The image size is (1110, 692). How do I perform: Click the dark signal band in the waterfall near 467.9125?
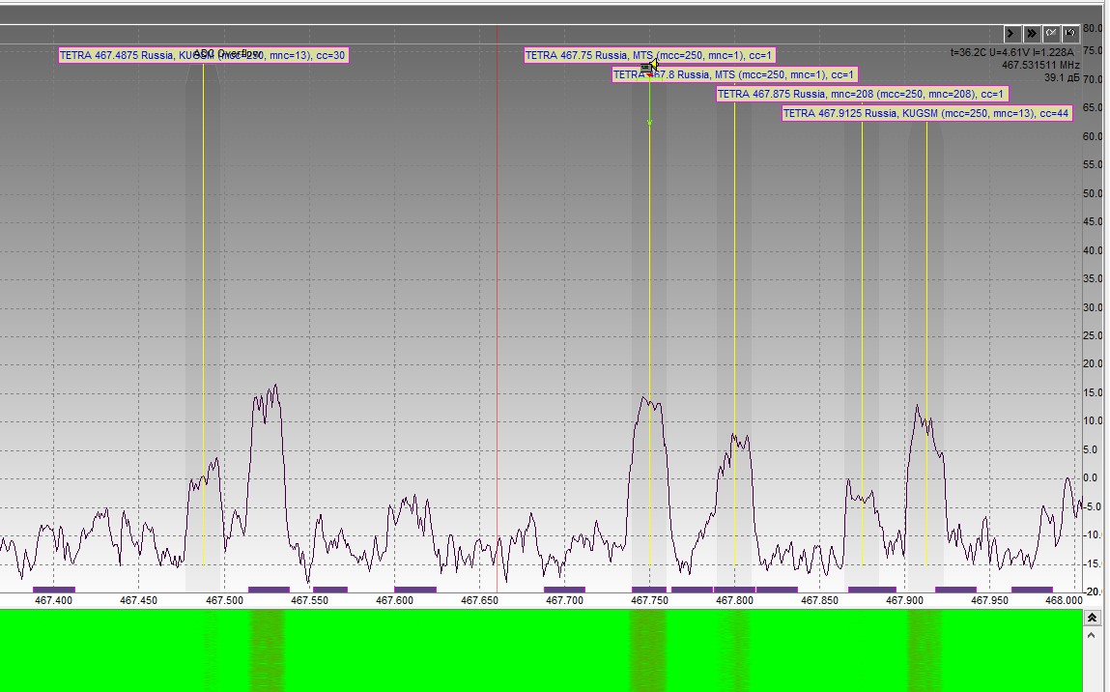(925, 650)
